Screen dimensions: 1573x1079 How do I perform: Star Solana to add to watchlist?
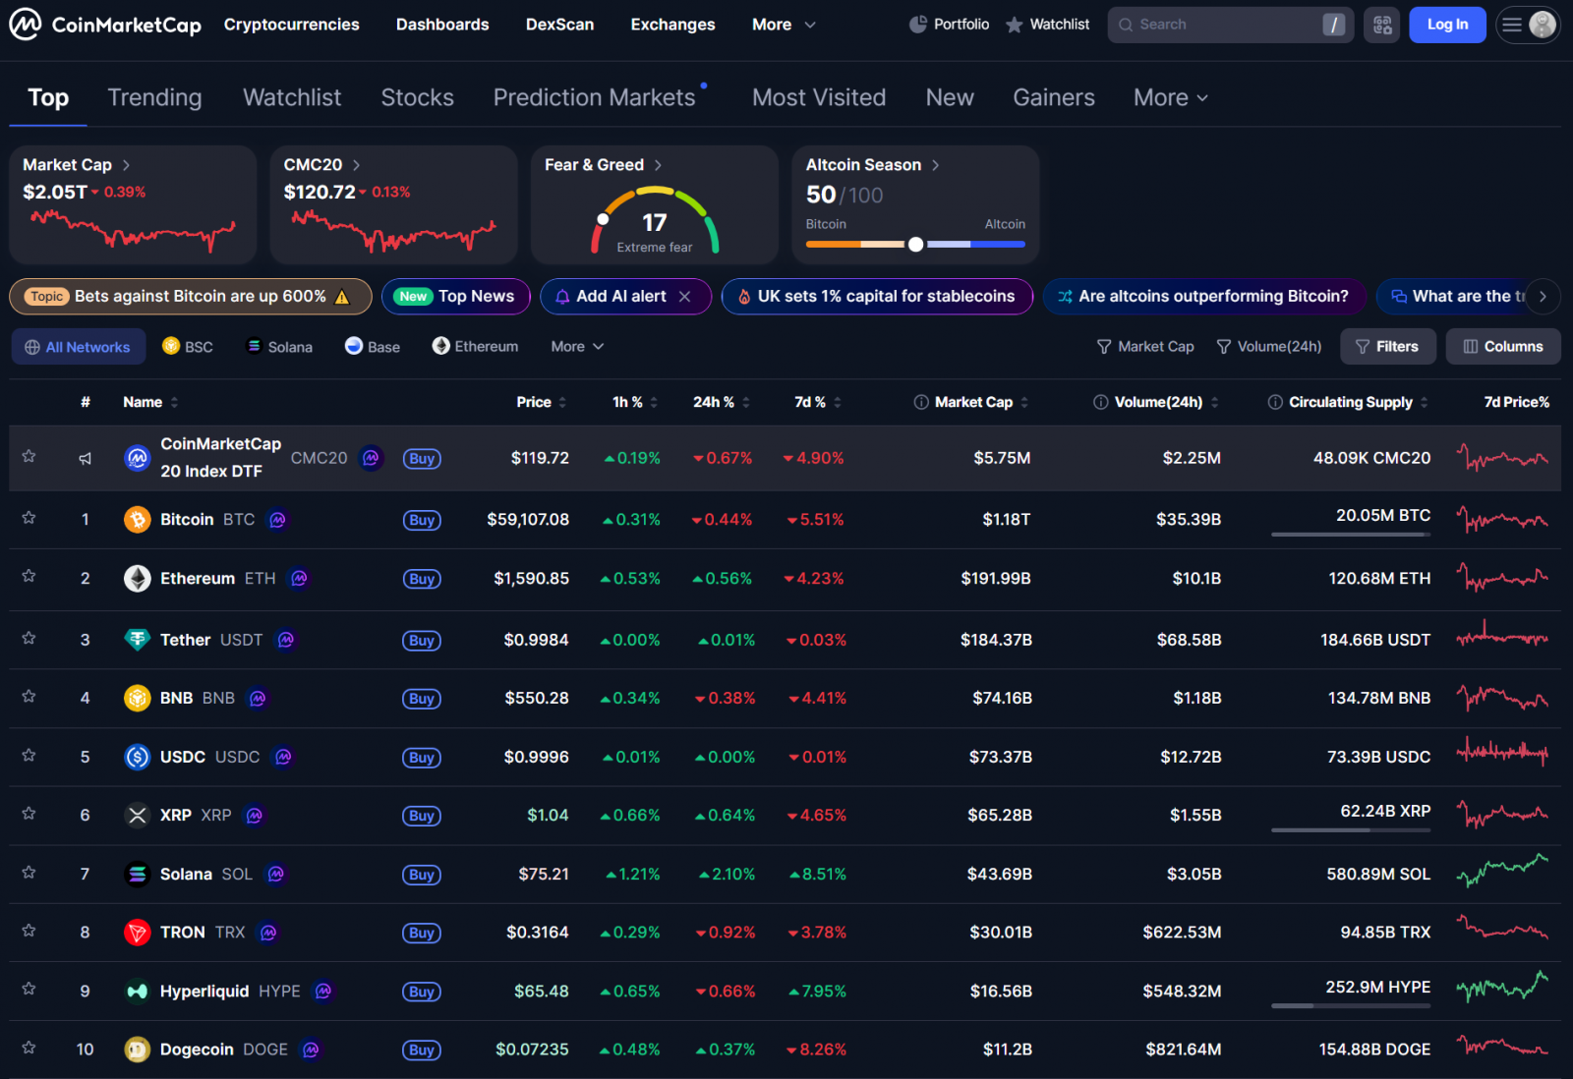click(x=29, y=872)
